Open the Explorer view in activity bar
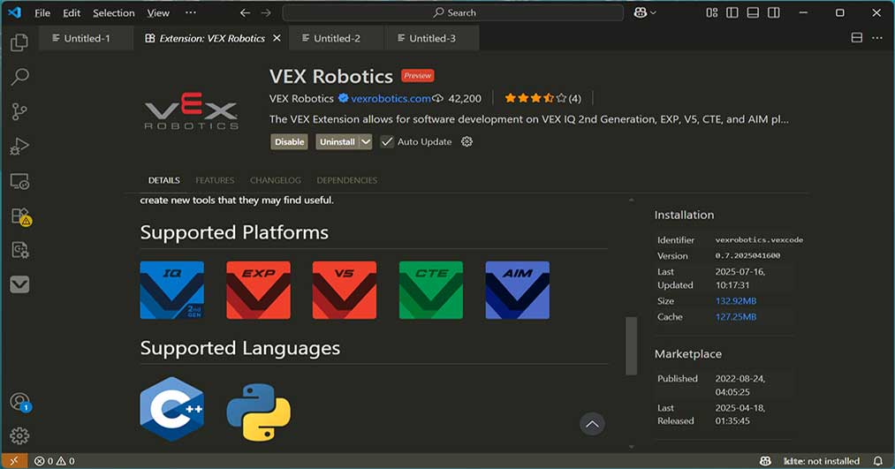The height and width of the screenshot is (469, 895). [x=19, y=42]
